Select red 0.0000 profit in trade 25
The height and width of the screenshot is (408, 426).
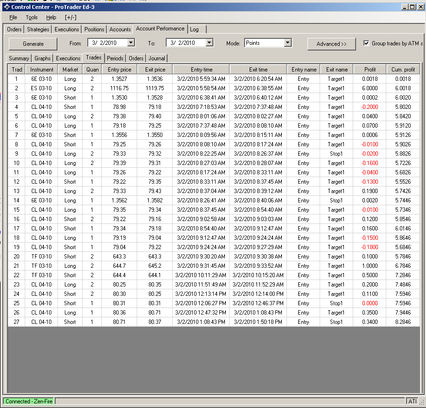pos(370,303)
